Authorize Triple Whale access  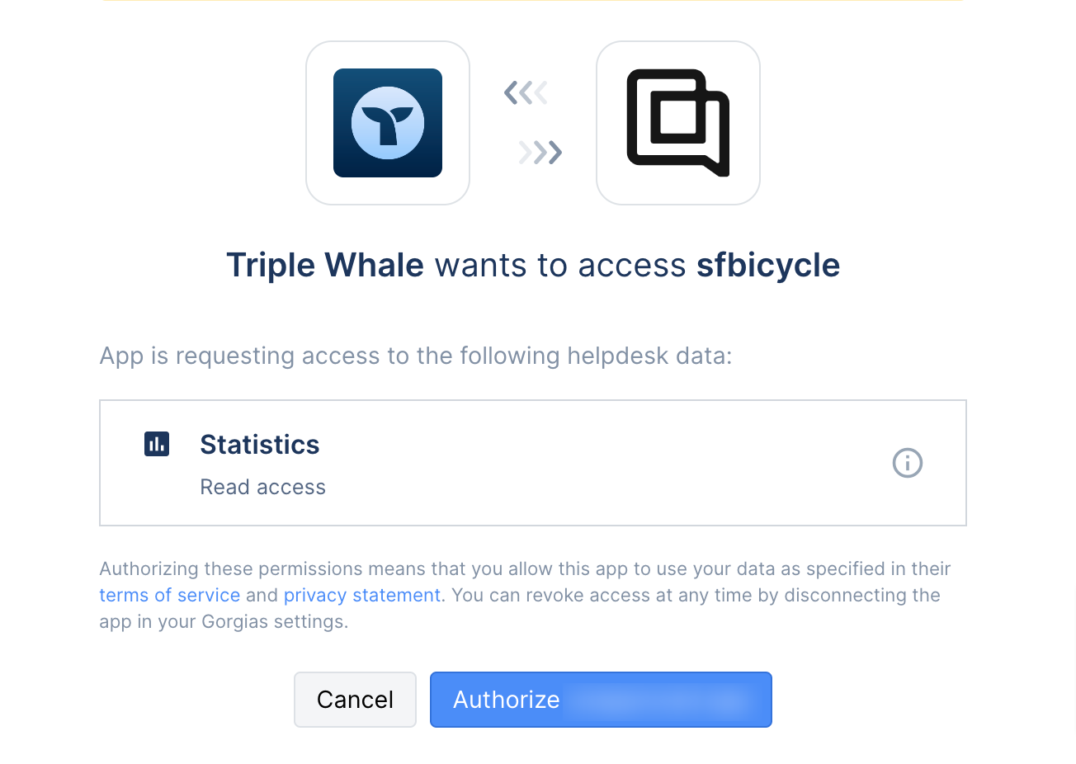click(601, 700)
